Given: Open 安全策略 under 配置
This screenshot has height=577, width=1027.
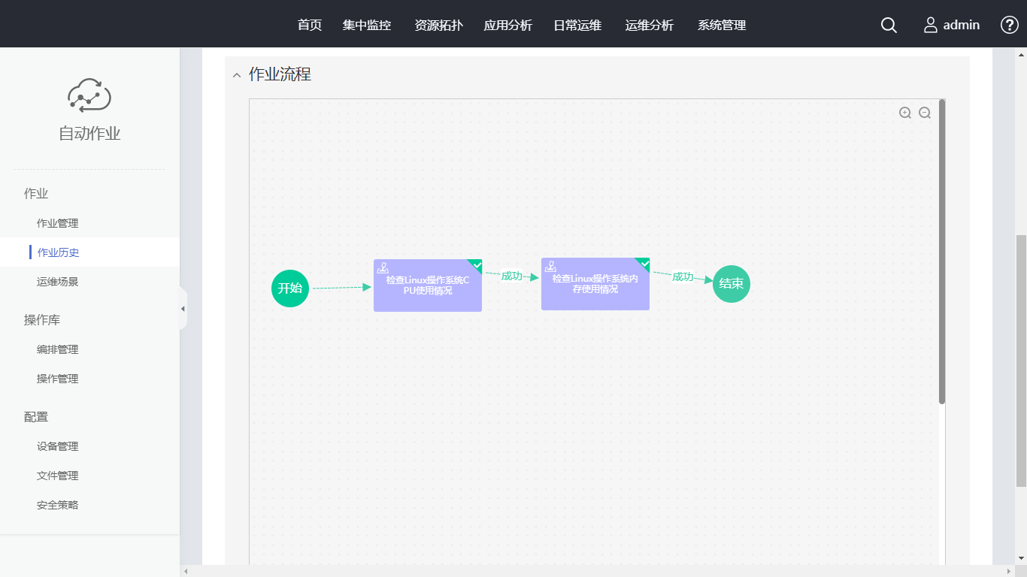Looking at the screenshot, I should pos(58,505).
